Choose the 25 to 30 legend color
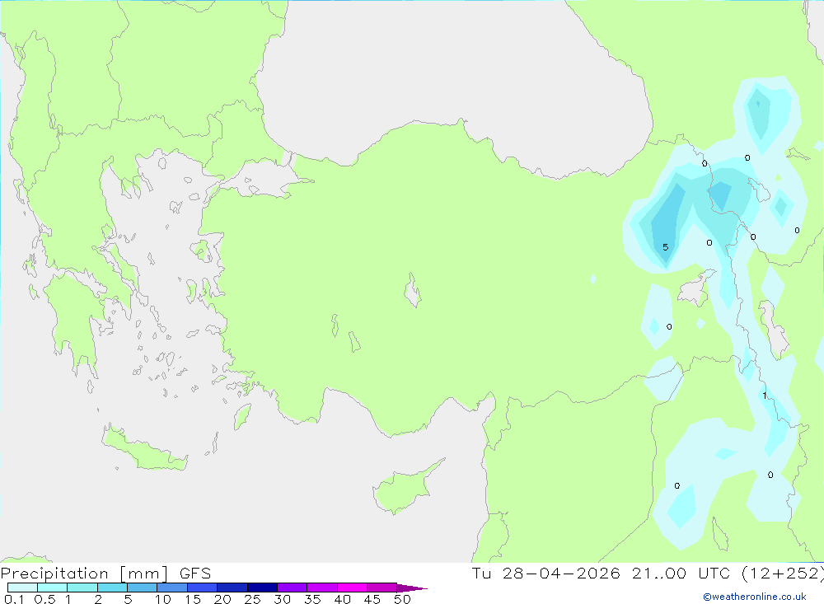 pos(262,588)
